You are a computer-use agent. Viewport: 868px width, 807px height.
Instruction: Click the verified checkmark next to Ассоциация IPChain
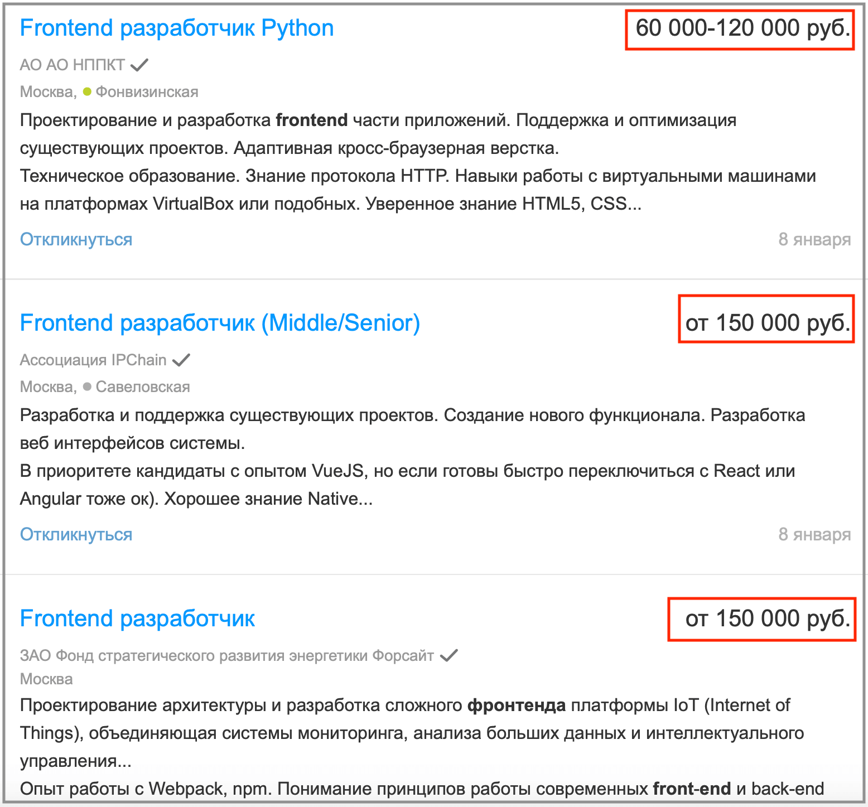(181, 360)
